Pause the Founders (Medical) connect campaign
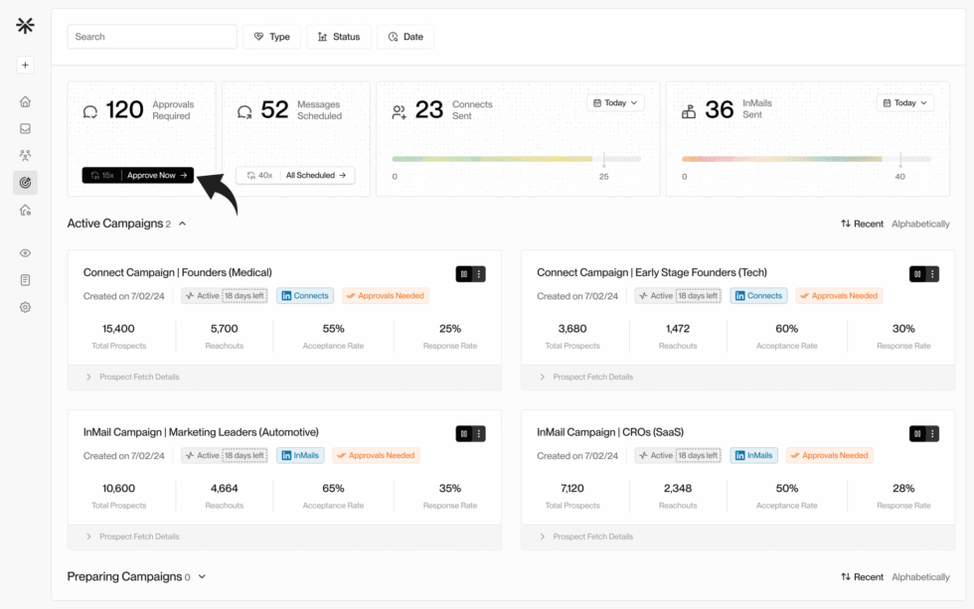Image resolution: width=974 pixels, height=609 pixels. [x=464, y=274]
